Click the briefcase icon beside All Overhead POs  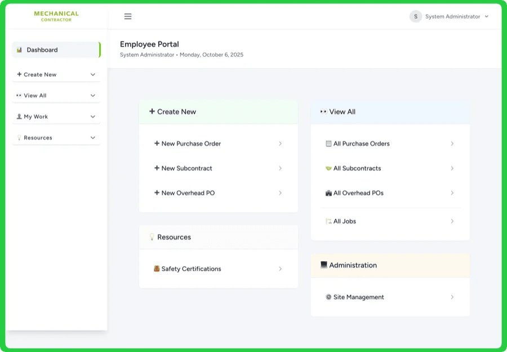tap(328, 193)
